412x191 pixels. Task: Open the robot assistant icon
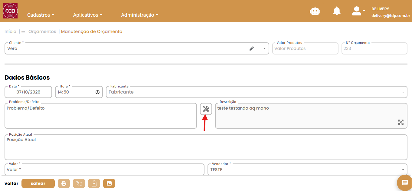pyautogui.click(x=315, y=11)
